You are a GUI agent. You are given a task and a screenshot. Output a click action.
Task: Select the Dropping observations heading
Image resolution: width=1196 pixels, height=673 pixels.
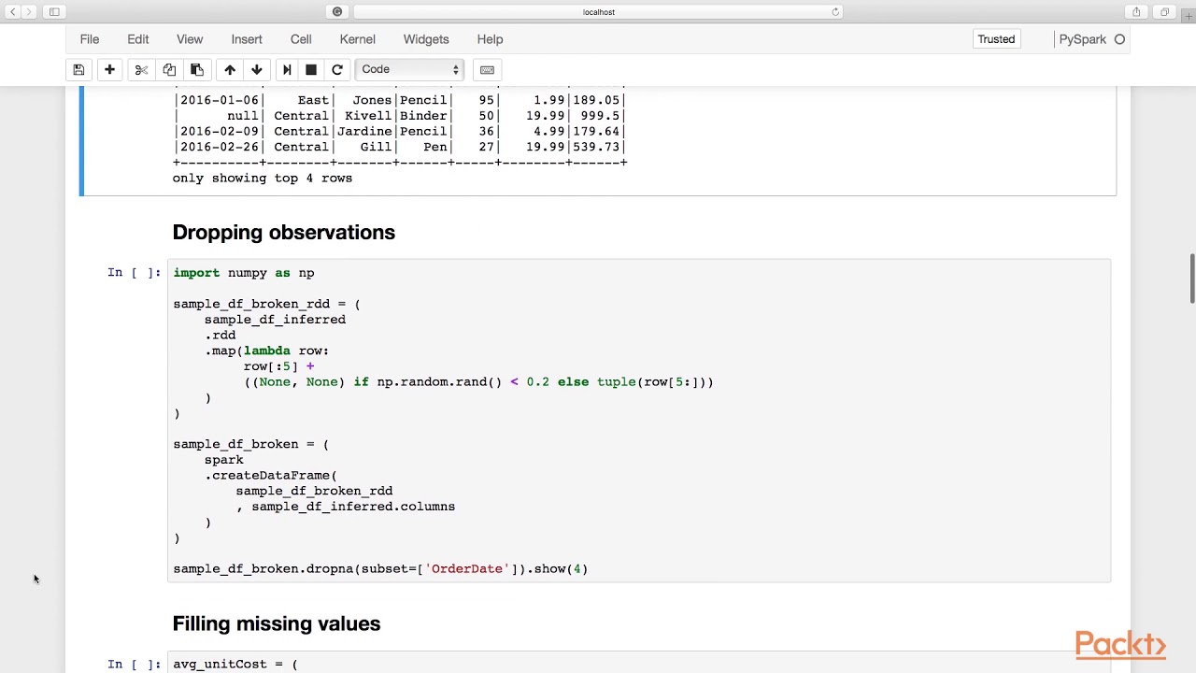[x=284, y=233]
